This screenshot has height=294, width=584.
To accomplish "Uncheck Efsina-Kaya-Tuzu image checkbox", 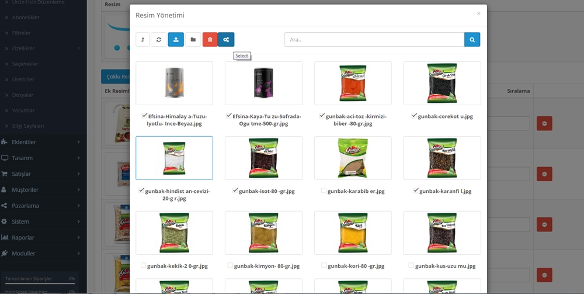I will pyautogui.click(x=229, y=116).
